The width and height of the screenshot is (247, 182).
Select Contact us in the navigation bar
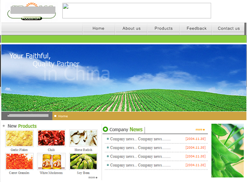pyautogui.click(x=229, y=29)
